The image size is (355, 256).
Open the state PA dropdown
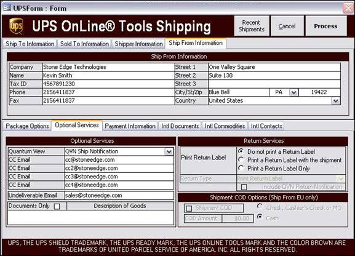coord(293,92)
